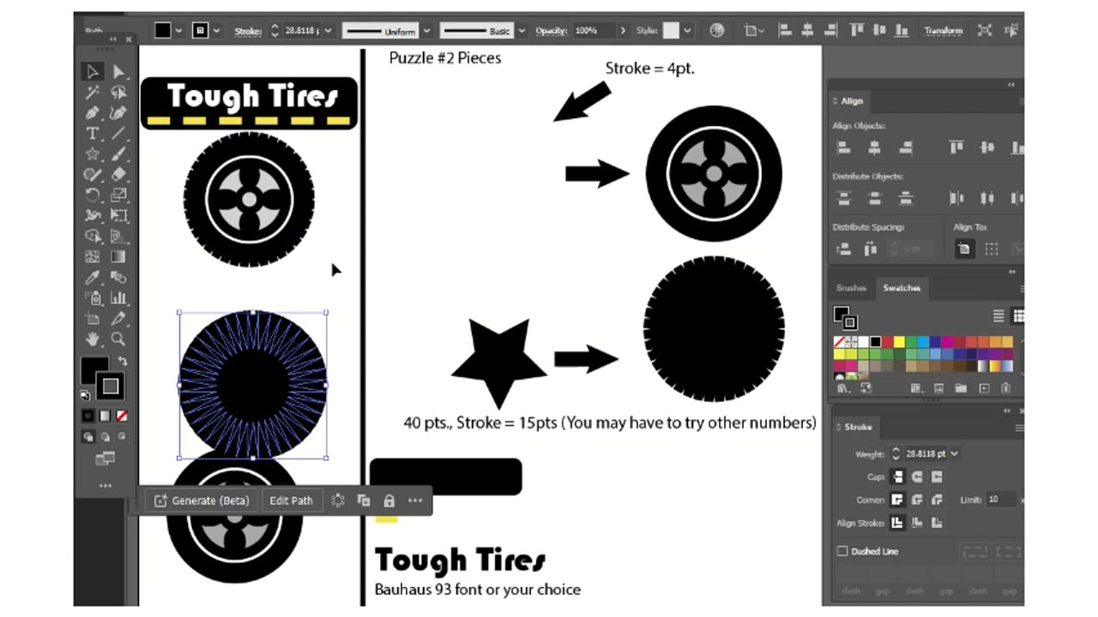
Task: Select the Paintbrush tool
Action: point(118,153)
